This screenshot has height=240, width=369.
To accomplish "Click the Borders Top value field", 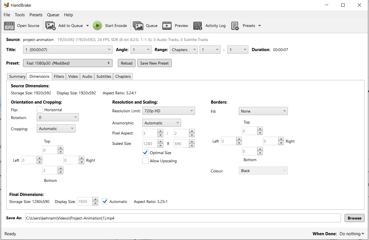I will (x=250, y=131).
